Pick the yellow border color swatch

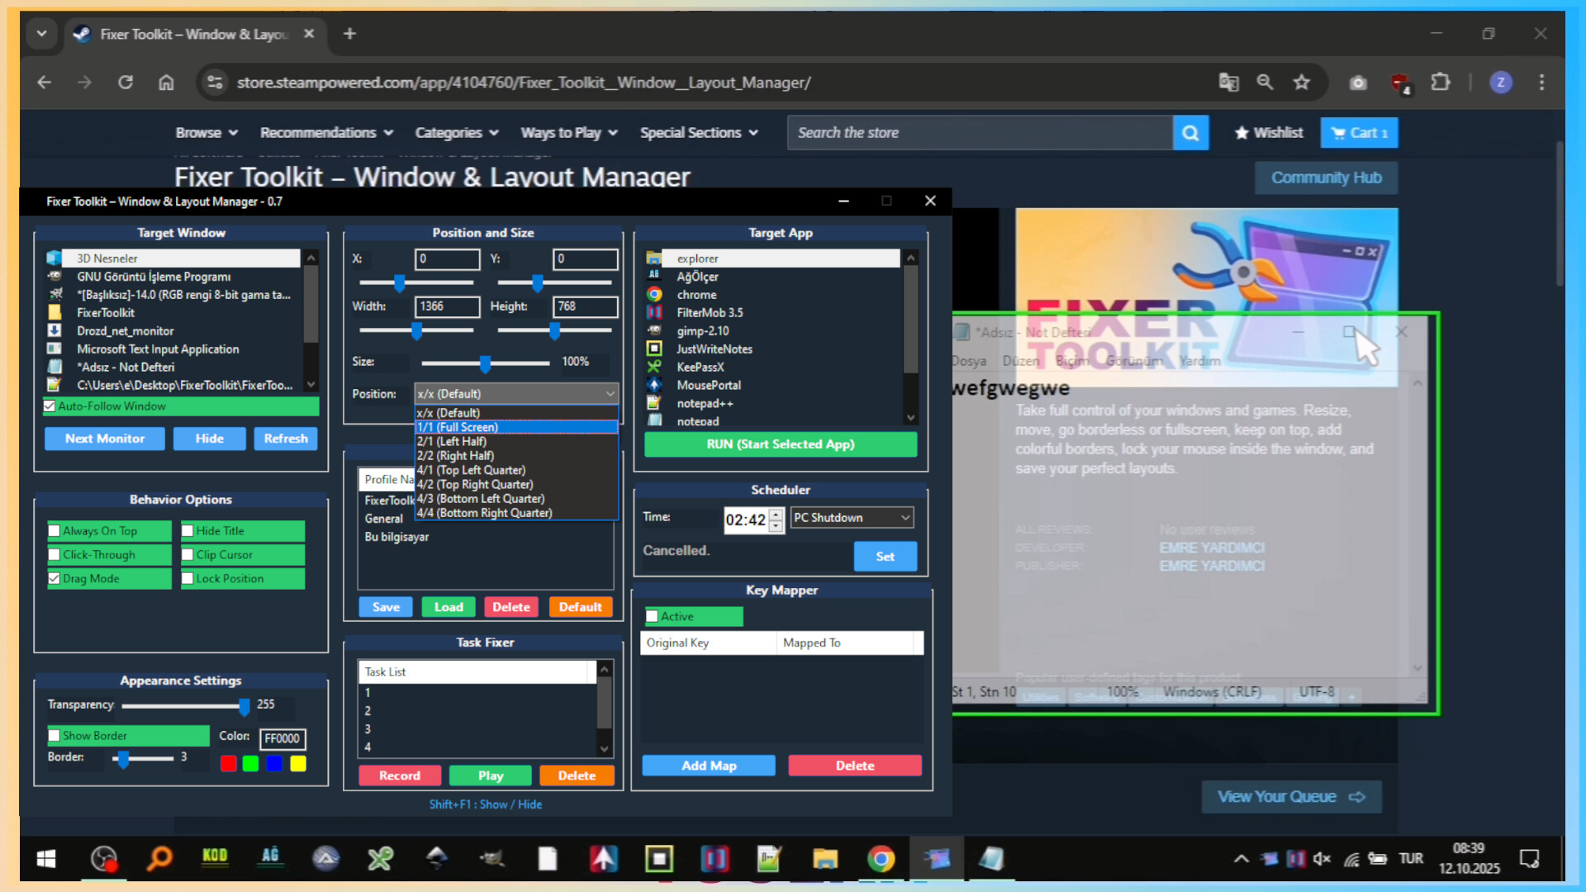(x=298, y=764)
